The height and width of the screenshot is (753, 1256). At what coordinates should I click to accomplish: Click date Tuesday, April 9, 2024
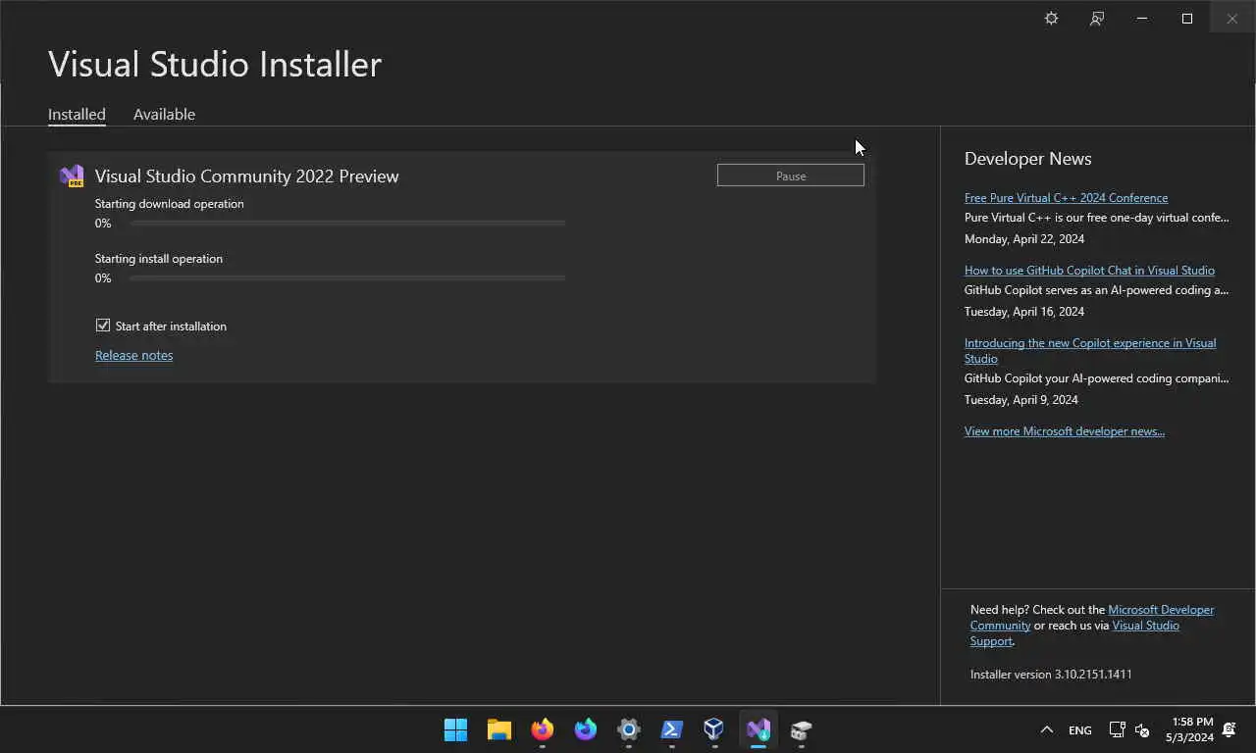(x=1021, y=400)
